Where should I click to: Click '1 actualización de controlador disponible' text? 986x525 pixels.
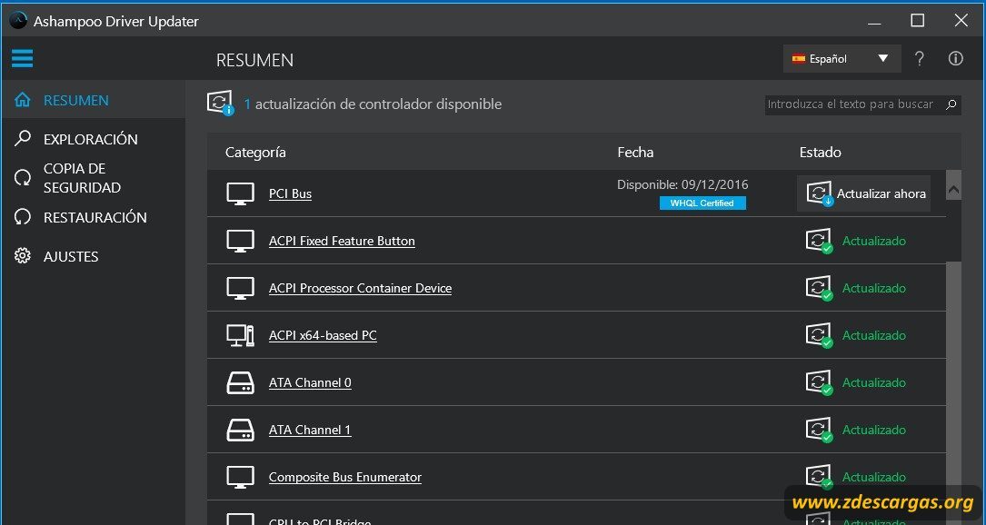373,104
